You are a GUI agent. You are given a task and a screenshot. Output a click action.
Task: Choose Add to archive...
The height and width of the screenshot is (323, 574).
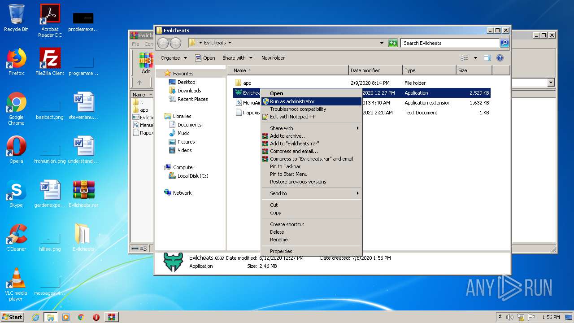[x=312, y=136]
